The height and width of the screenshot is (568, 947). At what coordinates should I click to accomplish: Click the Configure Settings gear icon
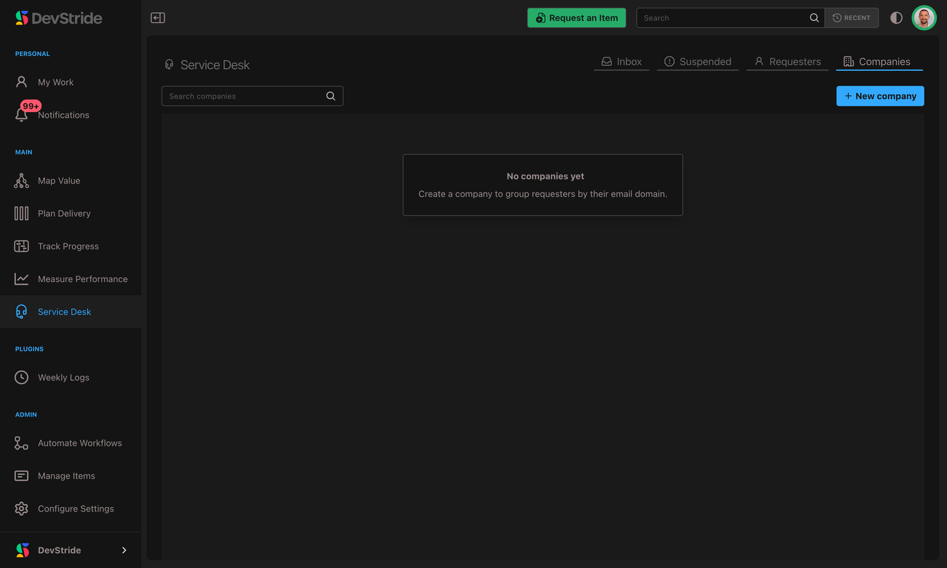(22, 509)
